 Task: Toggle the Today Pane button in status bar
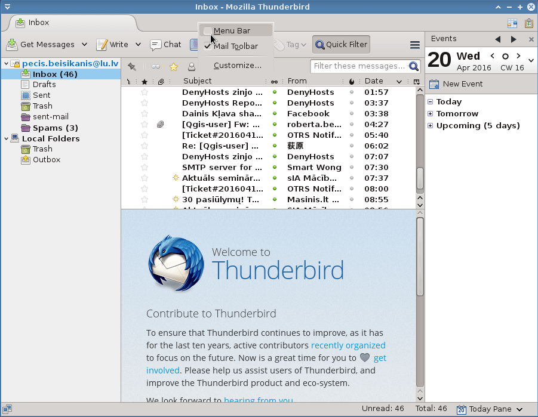tap(484, 409)
